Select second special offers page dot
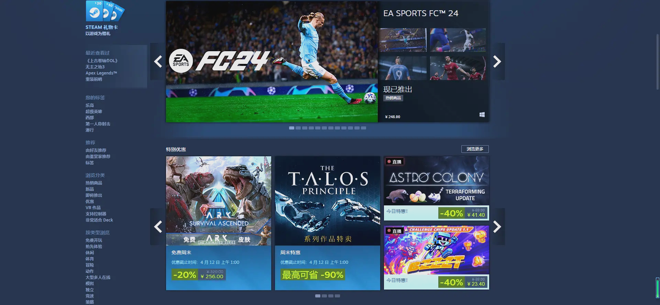660x305 pixels. (324, 296)
